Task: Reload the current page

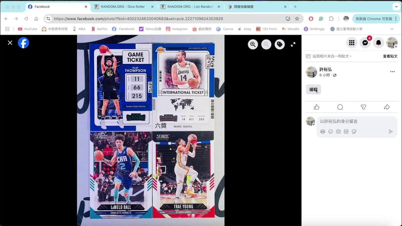Action: coord(26,19)
